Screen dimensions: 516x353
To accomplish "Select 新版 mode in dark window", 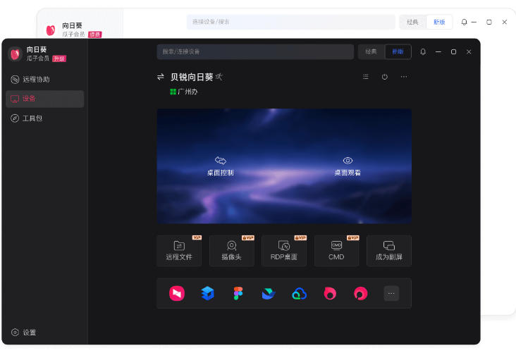I will point(398,51).
